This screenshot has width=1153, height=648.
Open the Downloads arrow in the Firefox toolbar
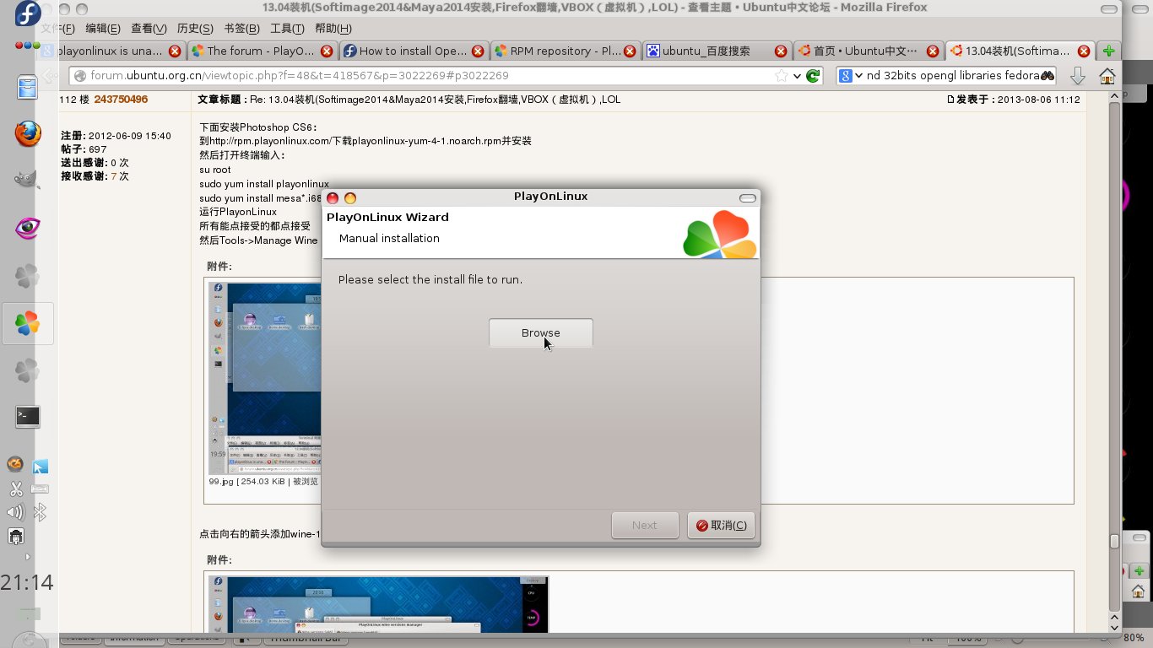coord(1078,76)
